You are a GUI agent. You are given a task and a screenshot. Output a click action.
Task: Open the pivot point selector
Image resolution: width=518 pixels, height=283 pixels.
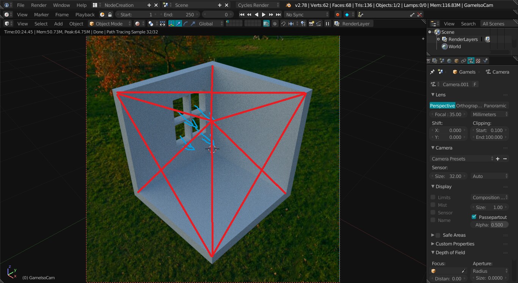152,24
